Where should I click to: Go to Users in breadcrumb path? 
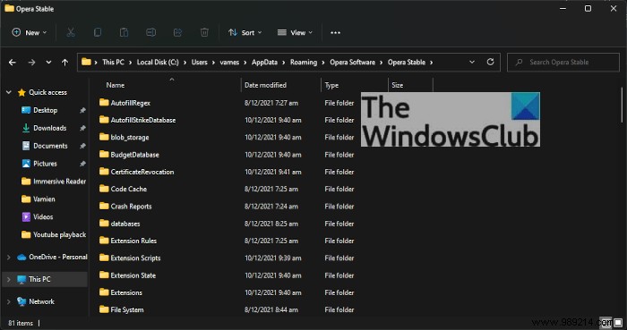coord(199,63)
